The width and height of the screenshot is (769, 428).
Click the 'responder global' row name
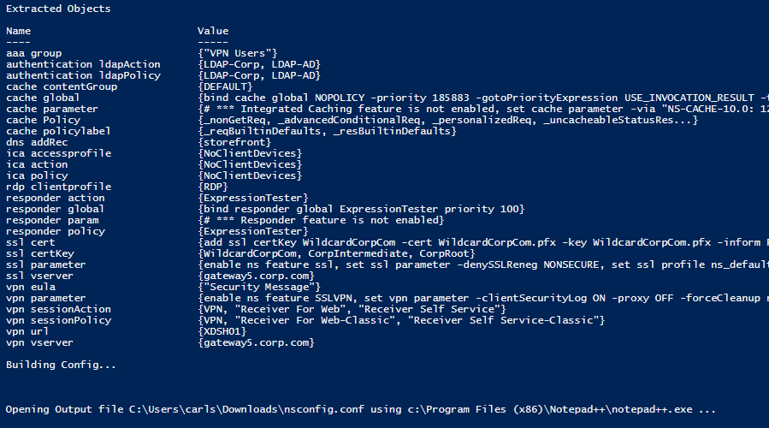[x=56, y=209]
